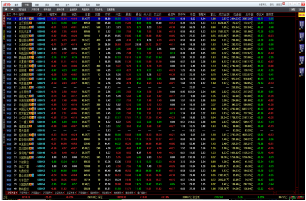Sort by the 幅度% column header
The image size is (306, 201).
[x=53, y=14]
